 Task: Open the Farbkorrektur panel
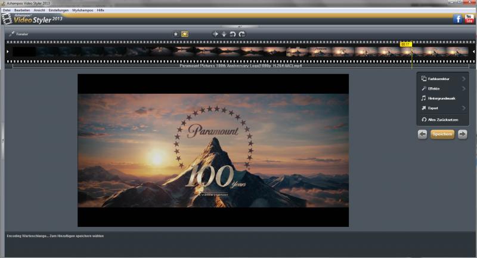[442, 79]
